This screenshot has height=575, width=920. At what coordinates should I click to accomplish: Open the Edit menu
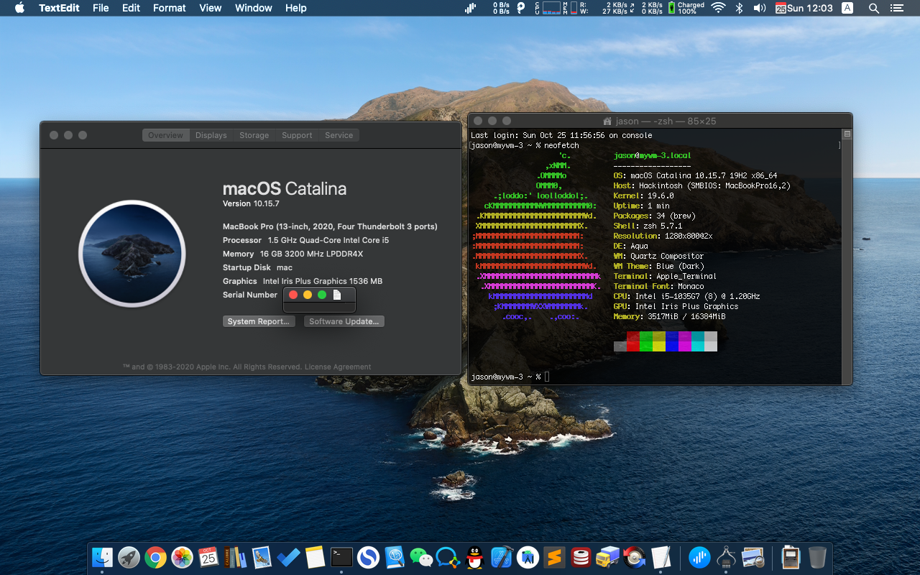pos(131,8)
